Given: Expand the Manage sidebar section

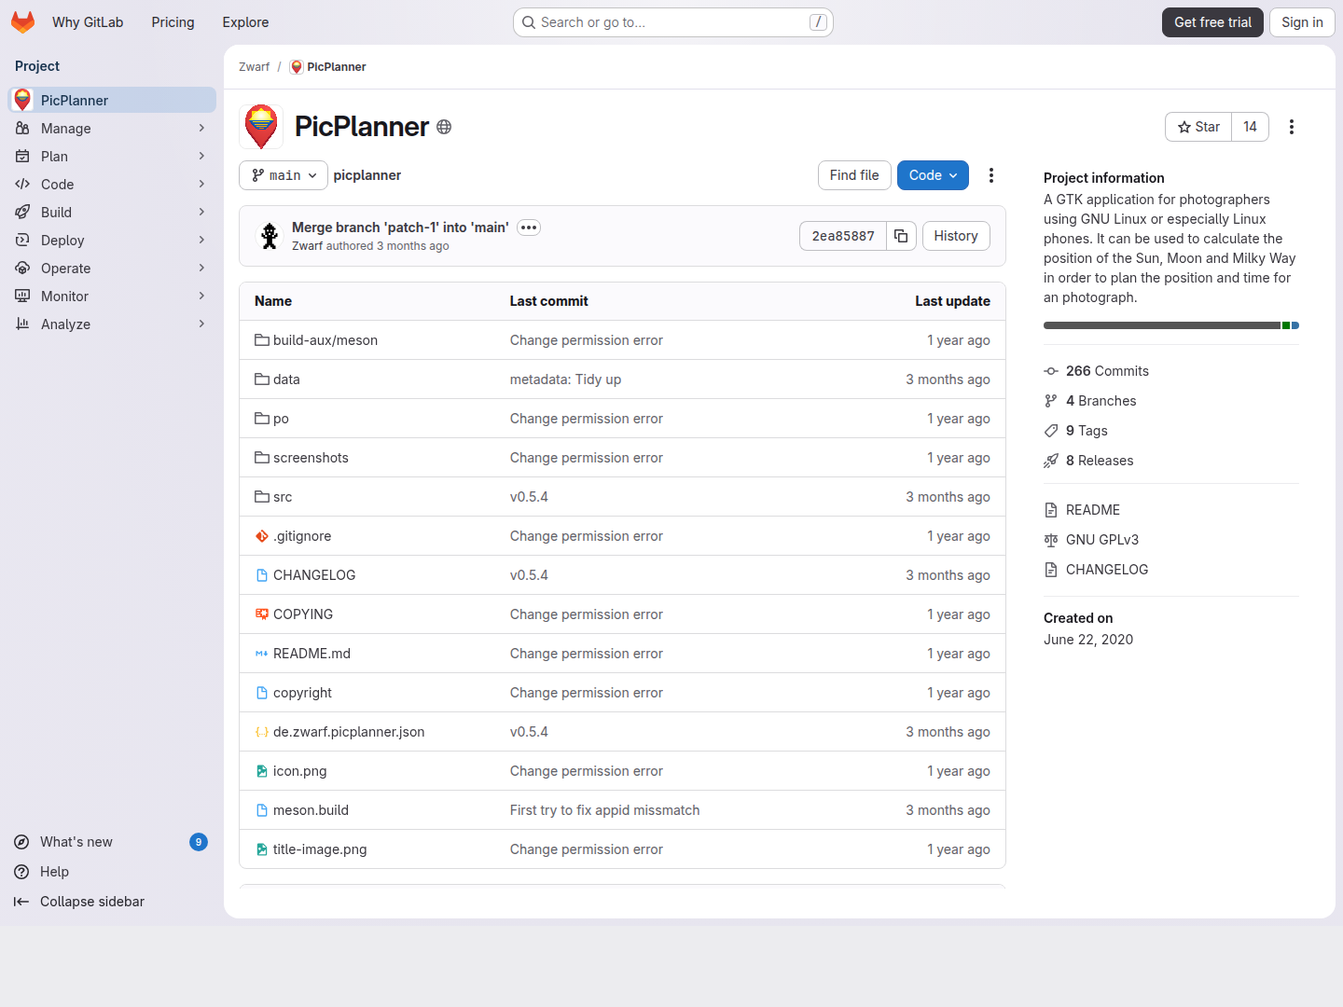Looking at the screenshot, I should pyautogui.click(x=112, y=129).
